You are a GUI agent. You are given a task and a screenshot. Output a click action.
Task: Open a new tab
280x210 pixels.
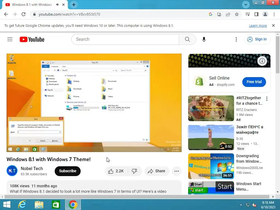click(74, 5)
